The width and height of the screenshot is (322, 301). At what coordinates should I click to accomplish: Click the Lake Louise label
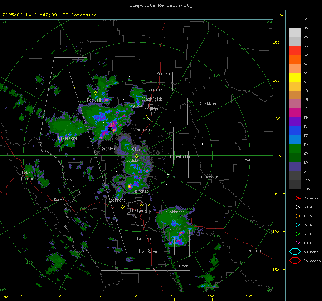click(x=28, y=176)
